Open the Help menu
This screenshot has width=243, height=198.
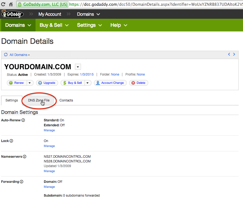coord(119,25)
